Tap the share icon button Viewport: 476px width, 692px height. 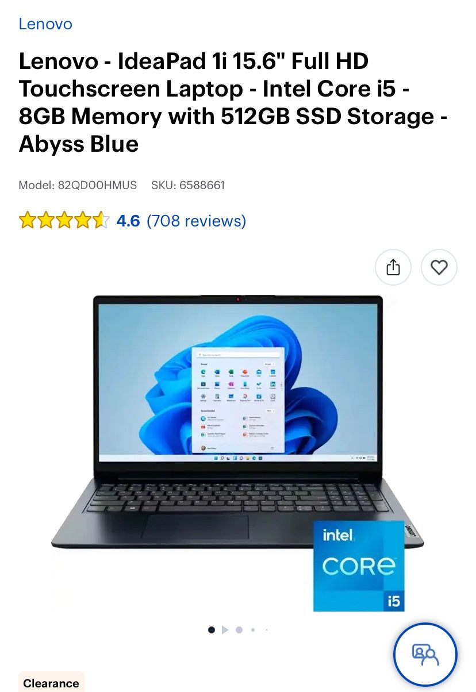[393, 267]
